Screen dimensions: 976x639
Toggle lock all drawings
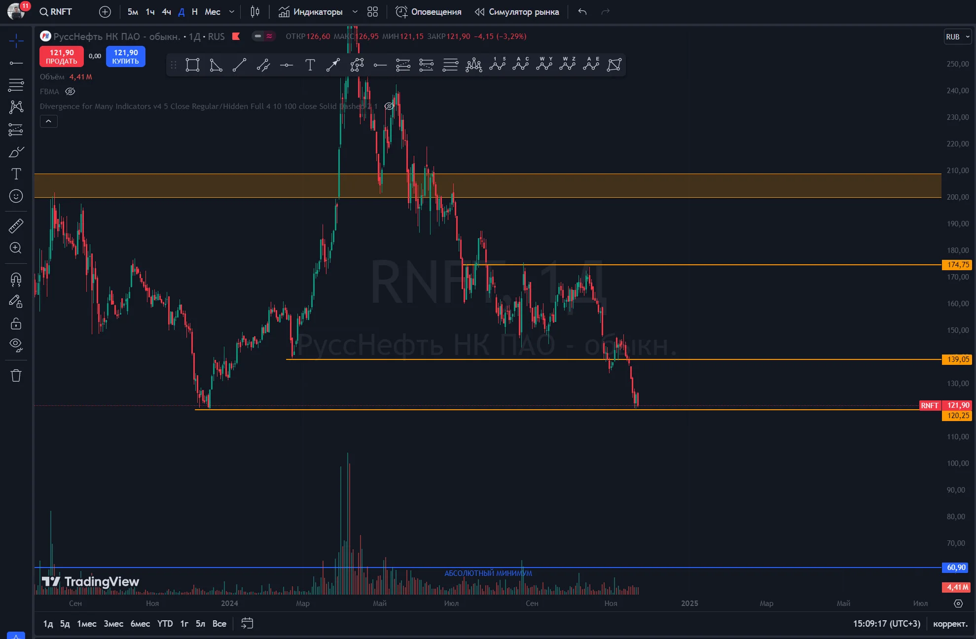[x=16, y=323]
